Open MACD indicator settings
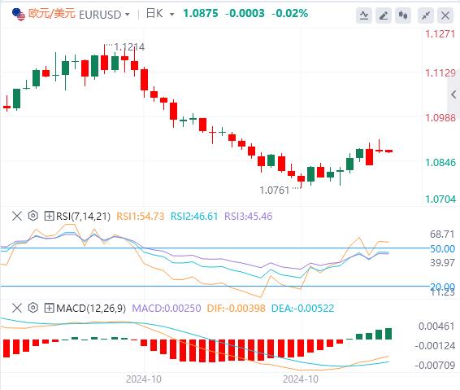The image size is (460, 390). (33, 308)
